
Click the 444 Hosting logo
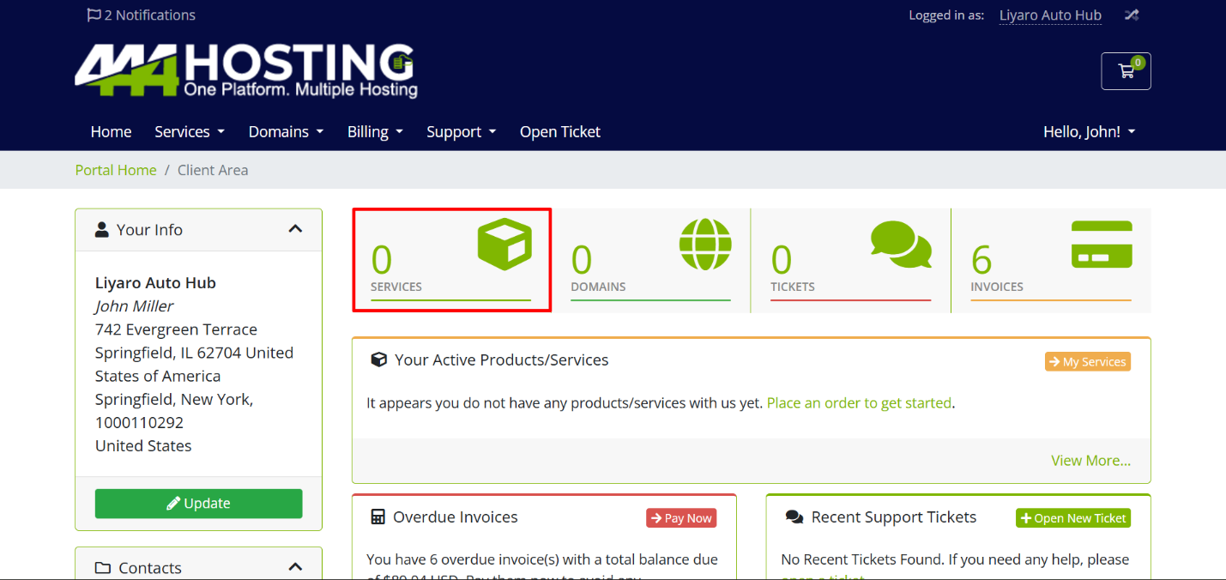pyautogui.click(x=246, y=70)
